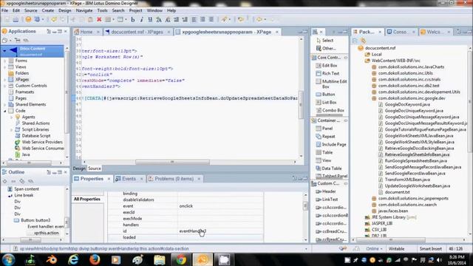Select the Button control in palette
The width and height of the screenshot is (473, 266).
[325, 94]
